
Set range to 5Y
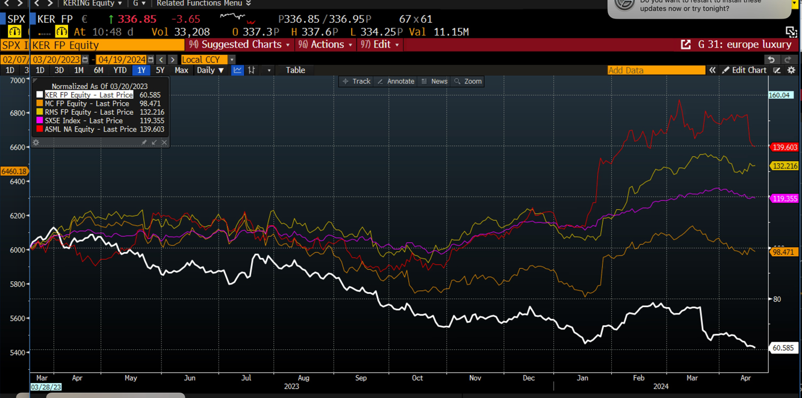coord(160,70)
